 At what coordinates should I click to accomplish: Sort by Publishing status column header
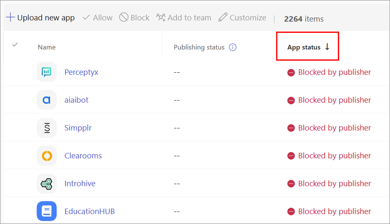pos(199,47)
